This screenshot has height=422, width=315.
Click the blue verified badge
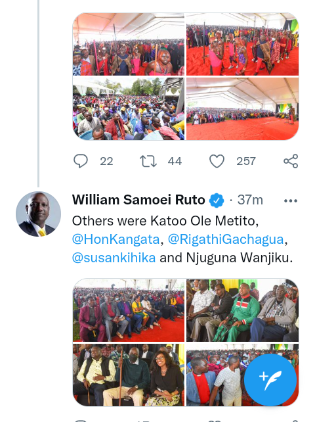tap(217, 200)
